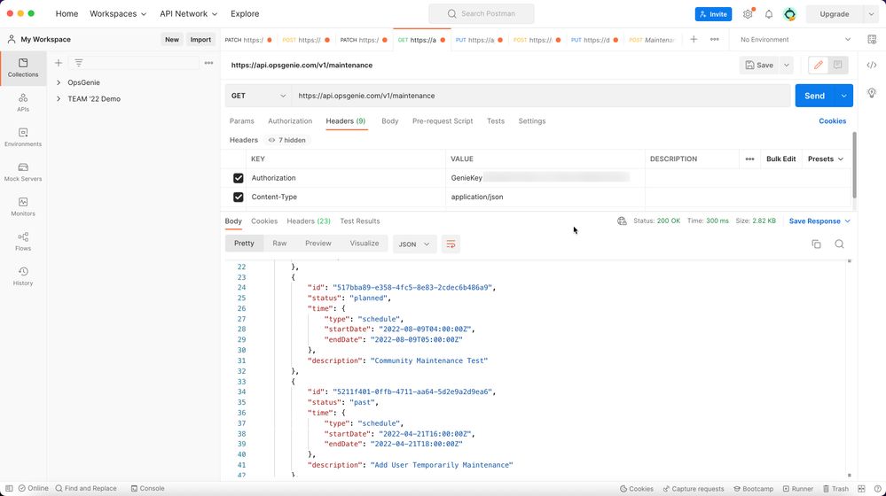This screenshot has height=496, width=886.
Task: Open the Cookies link
Action: click(832, 121)
